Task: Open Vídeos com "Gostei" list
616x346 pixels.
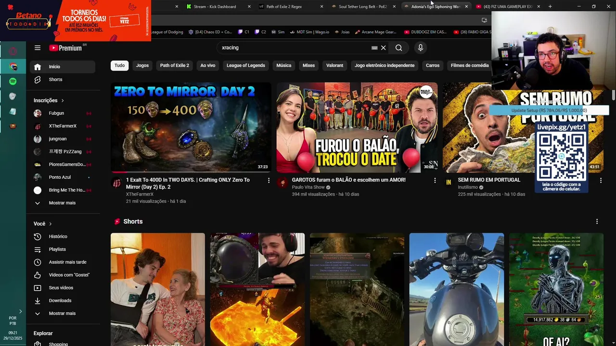Action: click(63, 275)
